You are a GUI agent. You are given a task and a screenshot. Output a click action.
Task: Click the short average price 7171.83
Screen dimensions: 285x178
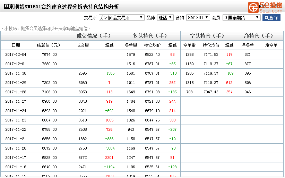[x=211, y=54]
